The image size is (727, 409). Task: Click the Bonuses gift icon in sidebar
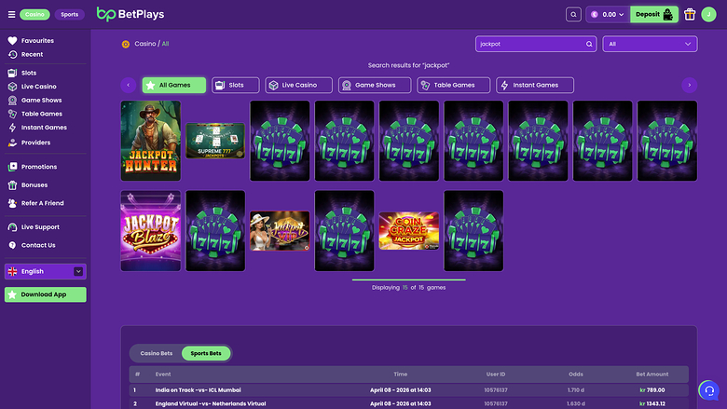click(12, 184)
